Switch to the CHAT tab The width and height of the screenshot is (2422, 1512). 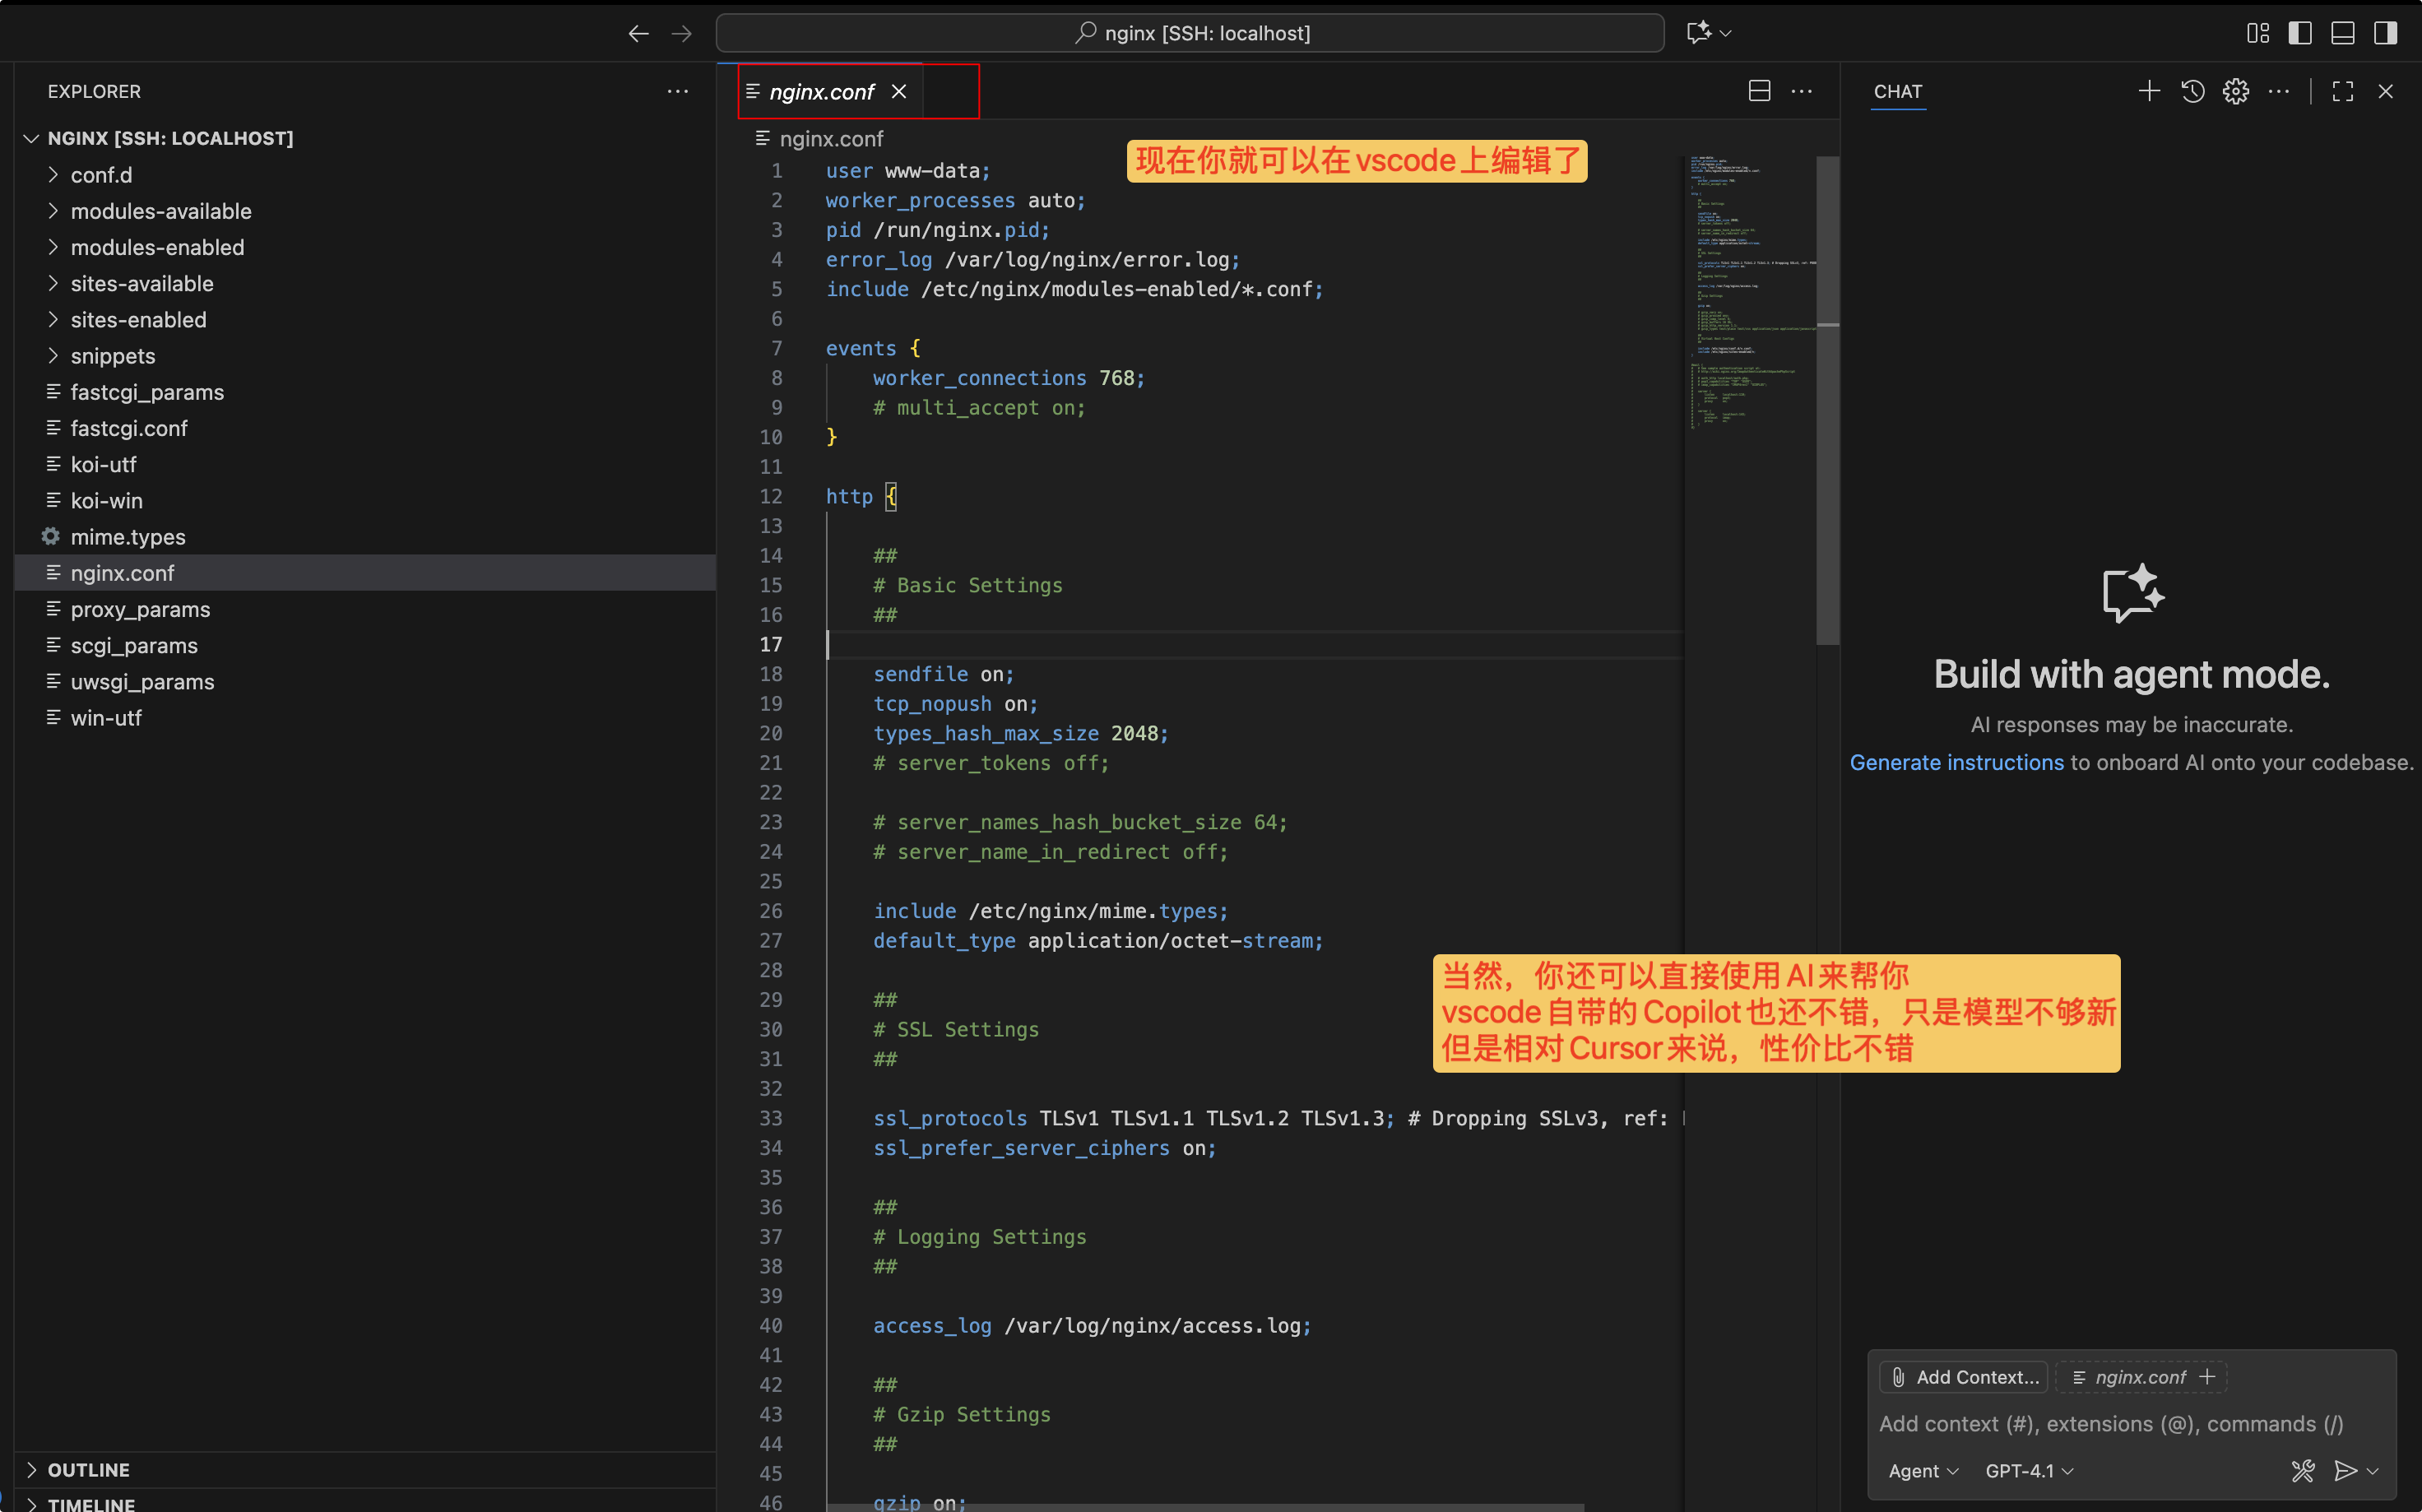tap(1897, 91)
